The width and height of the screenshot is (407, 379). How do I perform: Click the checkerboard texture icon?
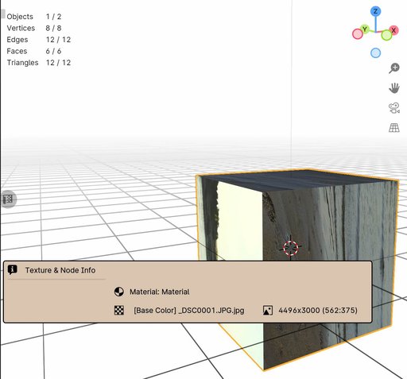click(119, 310)
